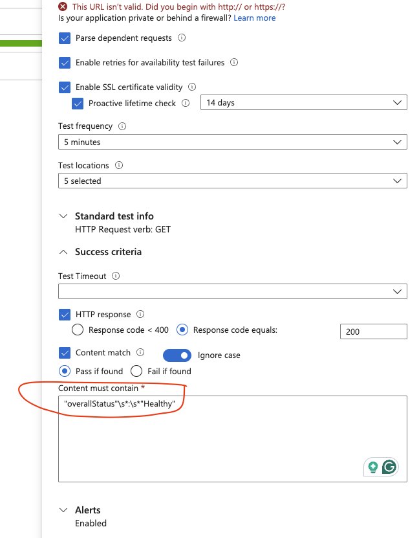Click info icon next to SSL certificate validity
Image resolution: width=419 pixels, height=538 pixels.
coord(192,87)
